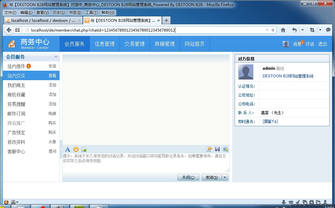The image size is (335, 208).
Task: Open the 帮助(H) menu
Action: 108,13
